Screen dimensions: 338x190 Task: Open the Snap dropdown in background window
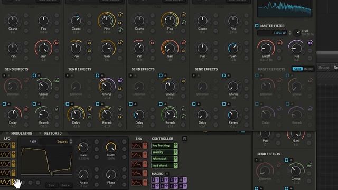point(334,68)
